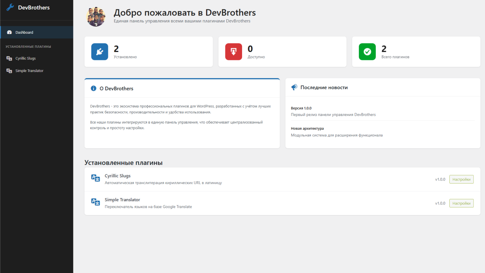The height and width of the screenshot is (273, 485).
Task: Click the available count number 0
Action: pyautogui.click(x=250, y=49)
